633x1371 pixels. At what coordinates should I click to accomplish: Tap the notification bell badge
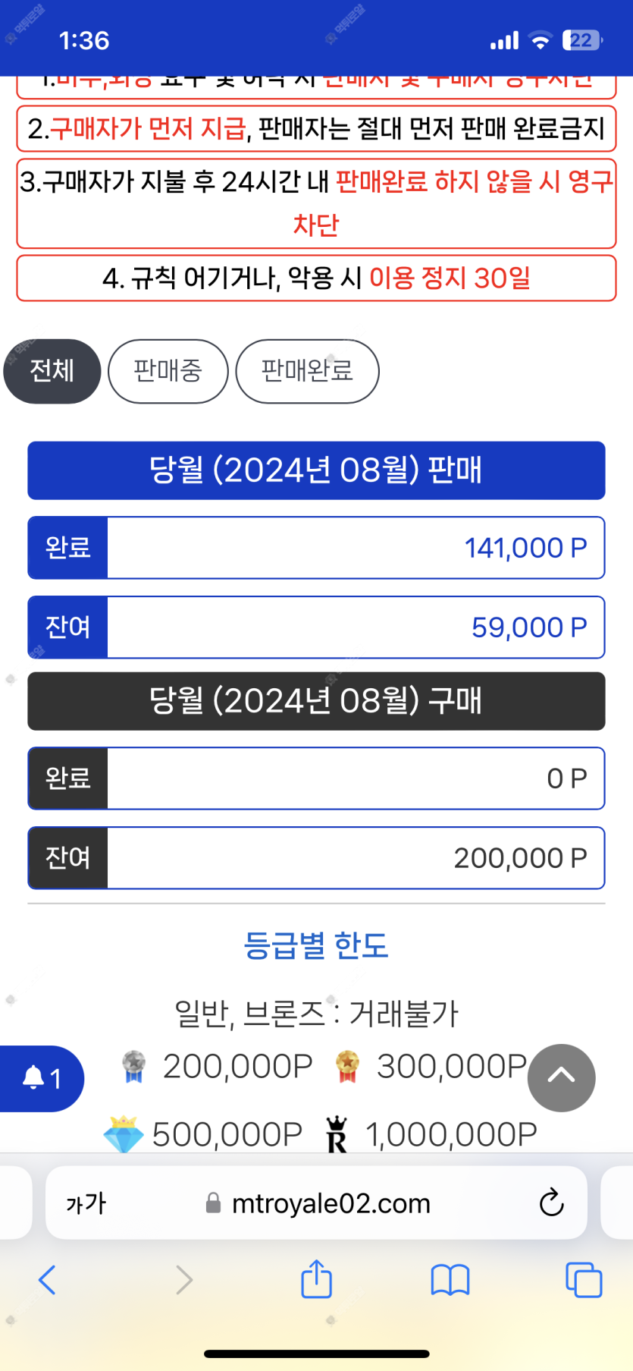tap(42, 1078)
